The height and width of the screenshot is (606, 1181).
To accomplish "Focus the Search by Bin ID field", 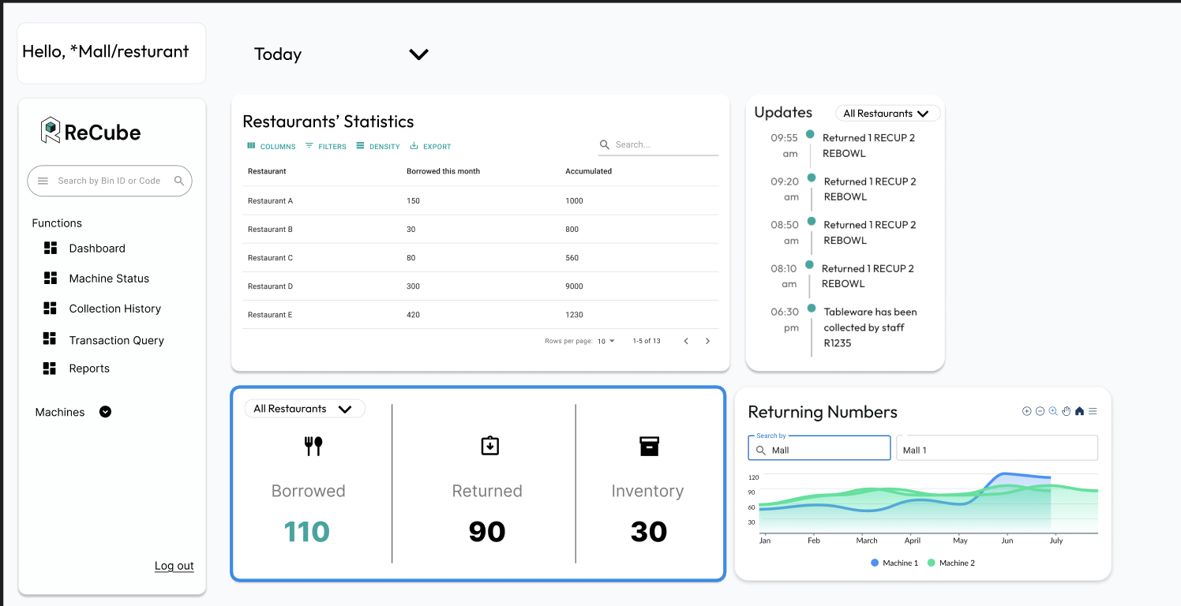I will coord(109,181).
